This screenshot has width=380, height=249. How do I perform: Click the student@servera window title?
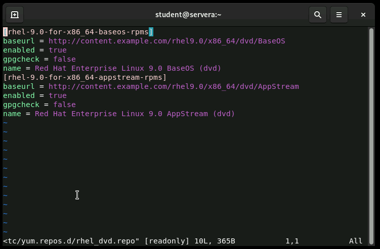click(x=188, y=15)
